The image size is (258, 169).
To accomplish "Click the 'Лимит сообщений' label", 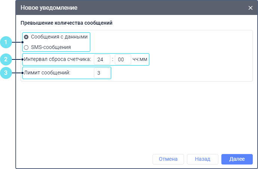I will tap(47, 73).
